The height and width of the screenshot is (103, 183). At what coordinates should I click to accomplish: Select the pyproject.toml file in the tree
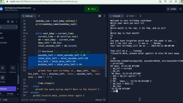tap(3, 43)
